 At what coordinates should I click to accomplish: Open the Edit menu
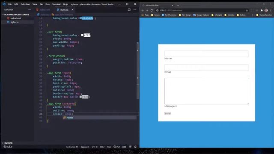point(16,4)
